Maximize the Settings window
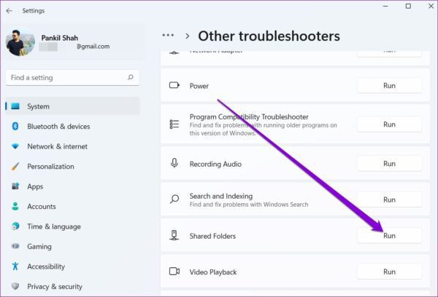The image size is (438, 297). pos(408,6)
